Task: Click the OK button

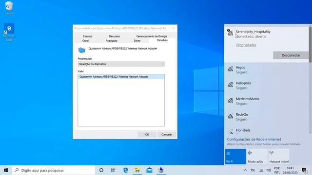Action: (x=147, y=135)
